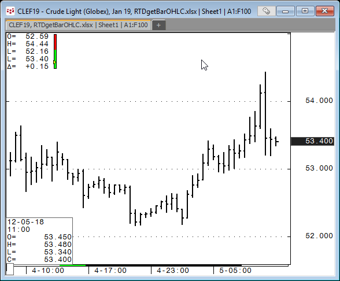Click the yellow last-price marker arrow
This screenshot has width=340, height=281.
[x=54, y=62]
